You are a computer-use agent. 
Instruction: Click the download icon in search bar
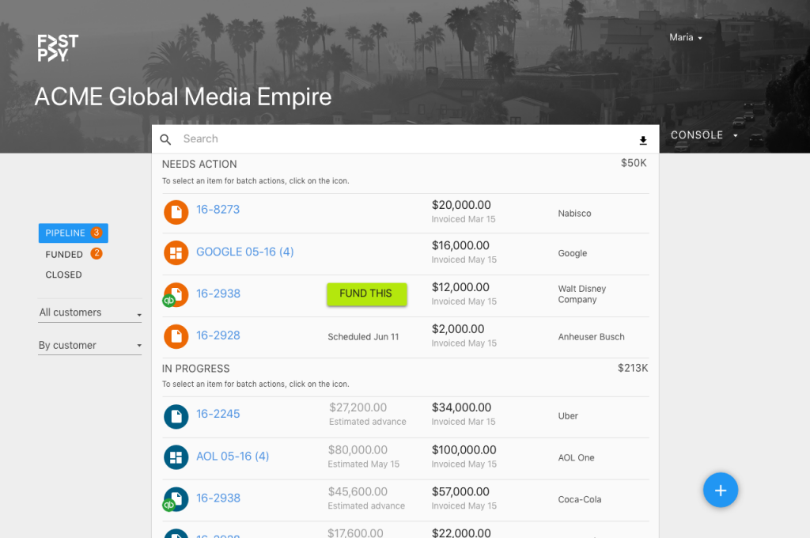(643, 141)
